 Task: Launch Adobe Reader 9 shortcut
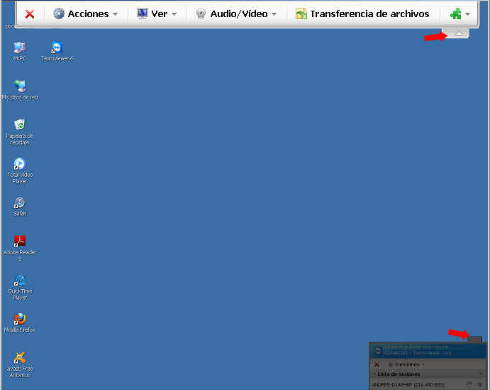[20, 242]
